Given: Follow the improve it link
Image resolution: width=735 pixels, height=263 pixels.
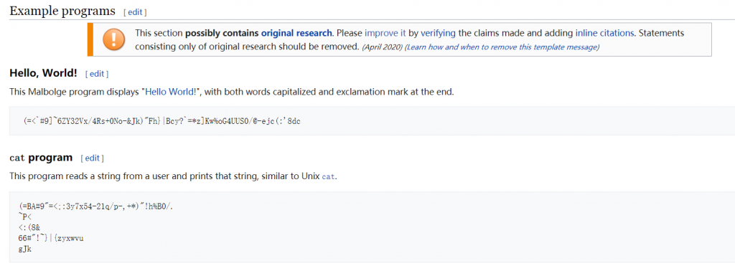Looking at the screenshot, I should pyautogui.click(x=385, y=33).
